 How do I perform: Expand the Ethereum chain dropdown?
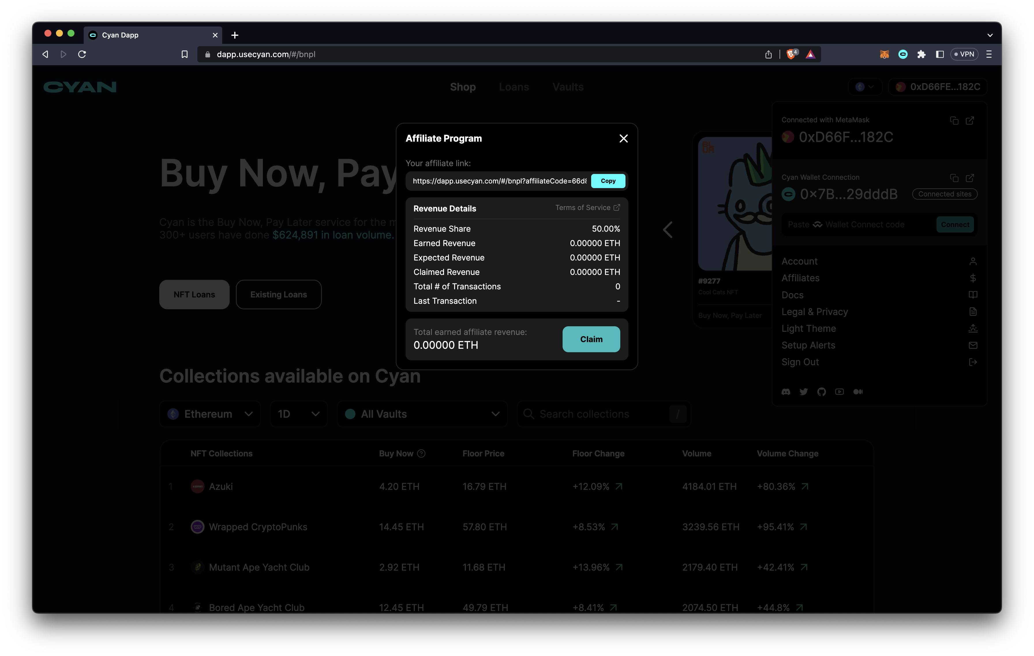(210, 414)
